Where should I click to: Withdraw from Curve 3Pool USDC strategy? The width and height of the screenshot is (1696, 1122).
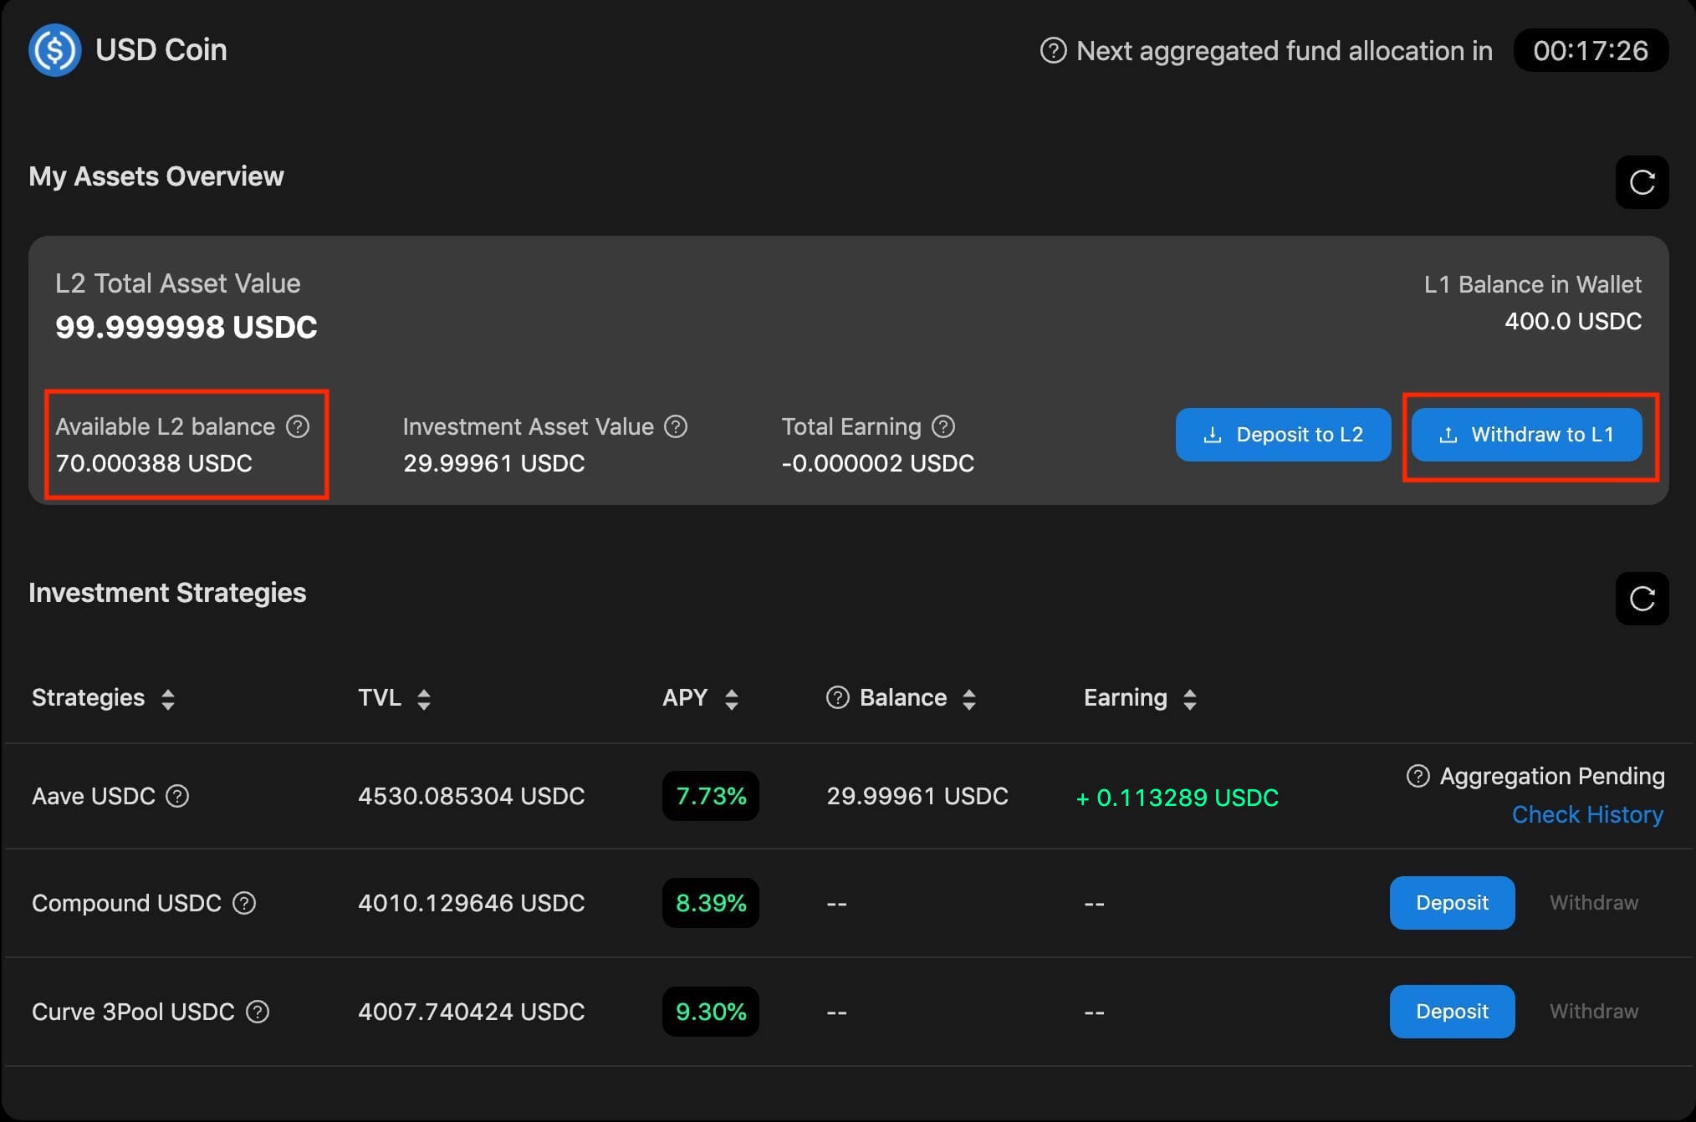click(1594, 1012)
